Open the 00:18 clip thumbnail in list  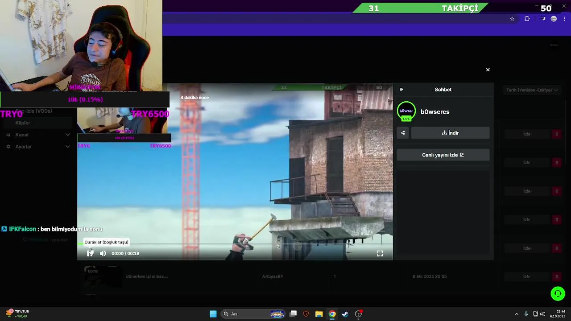tap(103, 276)
